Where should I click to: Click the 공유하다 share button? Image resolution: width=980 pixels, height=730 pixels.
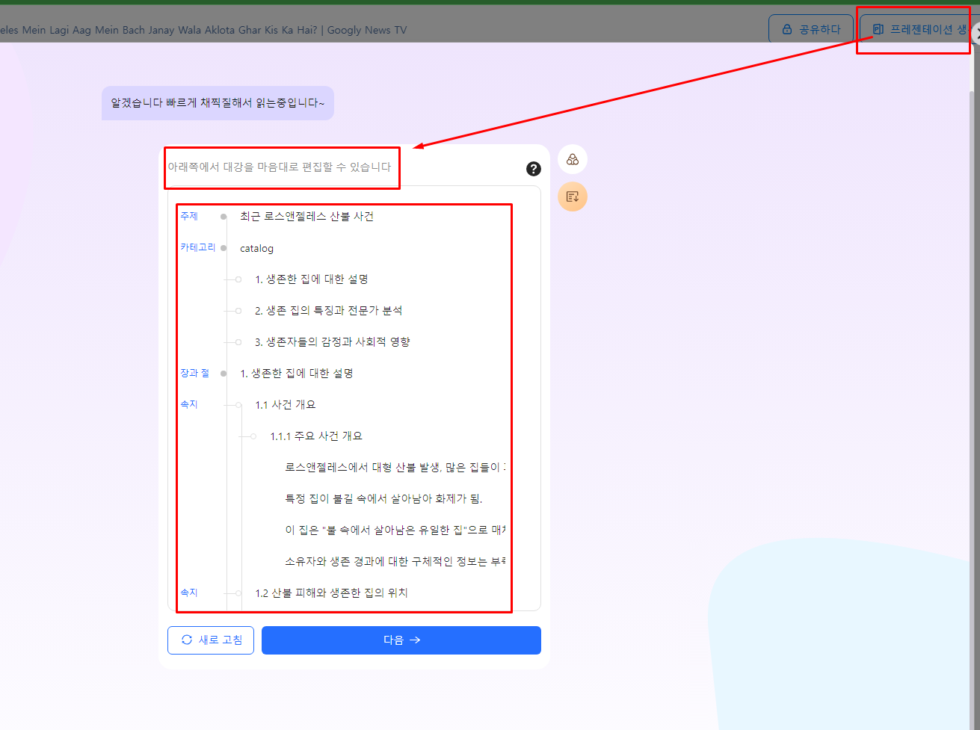(x=811, y=29)
